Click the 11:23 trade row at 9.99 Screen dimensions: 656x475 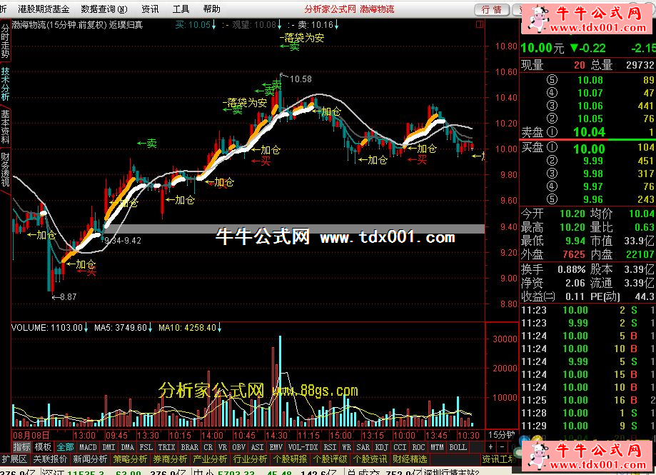pyautogui.click(x=587, y=323)
